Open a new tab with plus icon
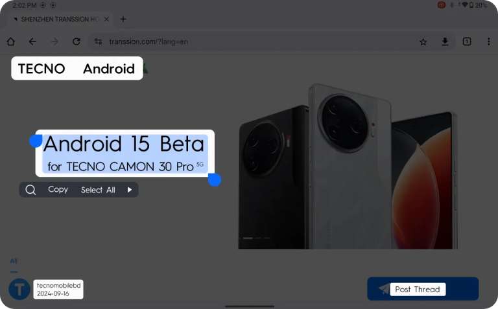 (x=123, y=19)
